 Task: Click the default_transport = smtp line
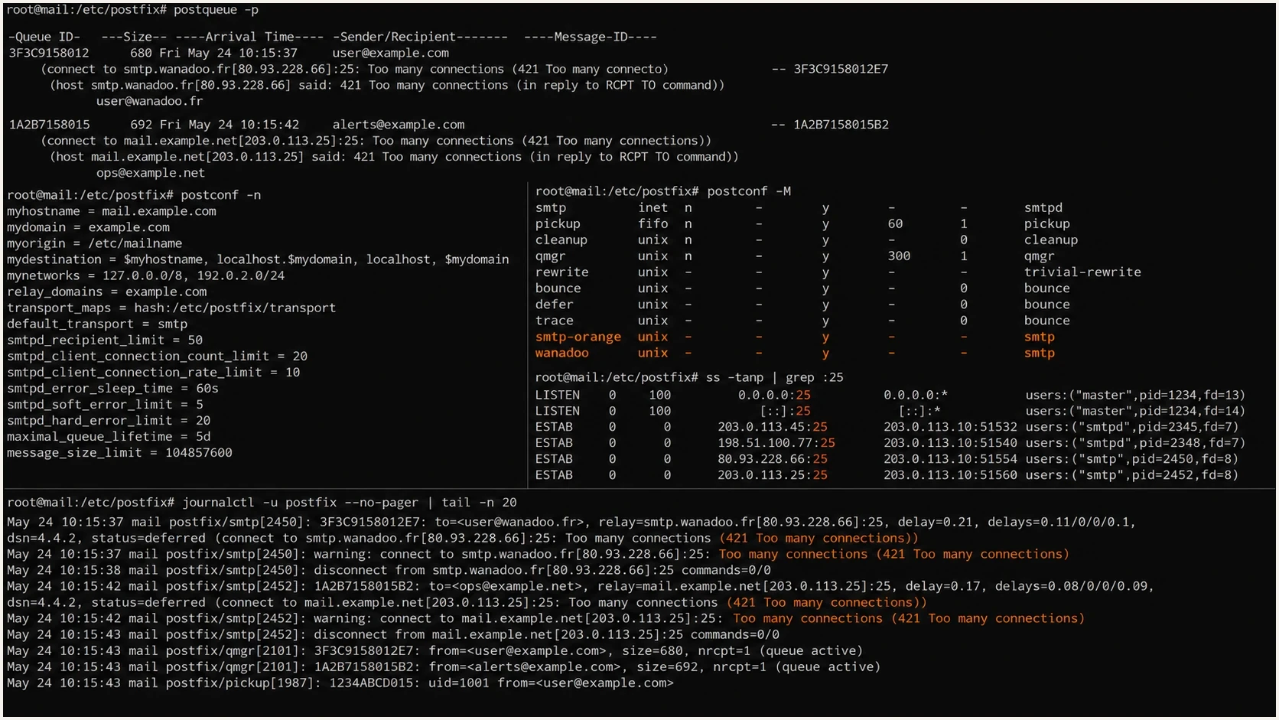pos(97,324)
